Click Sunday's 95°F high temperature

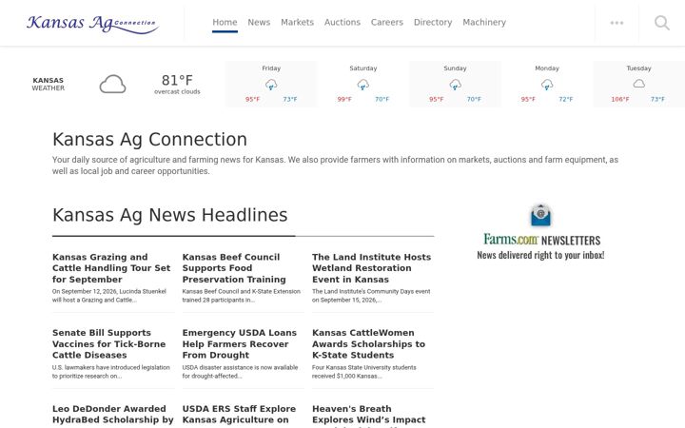[437, 100]
